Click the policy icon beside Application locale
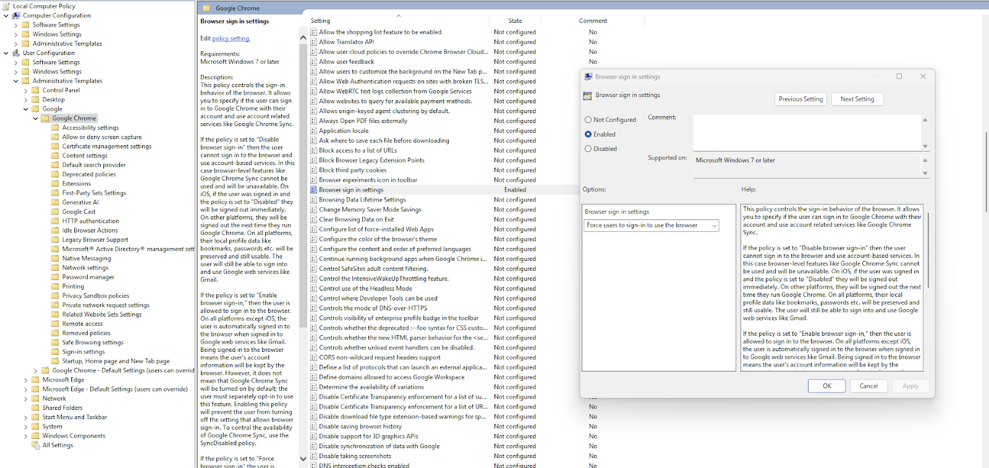Image resolution: width=989 pixels, height=468 pixels. [314, 131]
